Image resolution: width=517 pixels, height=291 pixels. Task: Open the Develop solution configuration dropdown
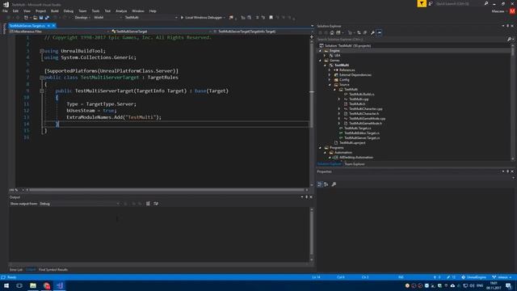[x=82, y=18]
